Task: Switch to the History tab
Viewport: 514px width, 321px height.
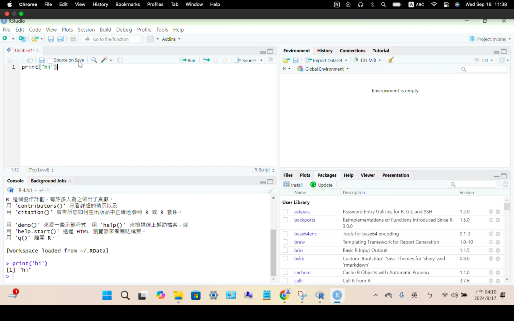Action: 325,51
